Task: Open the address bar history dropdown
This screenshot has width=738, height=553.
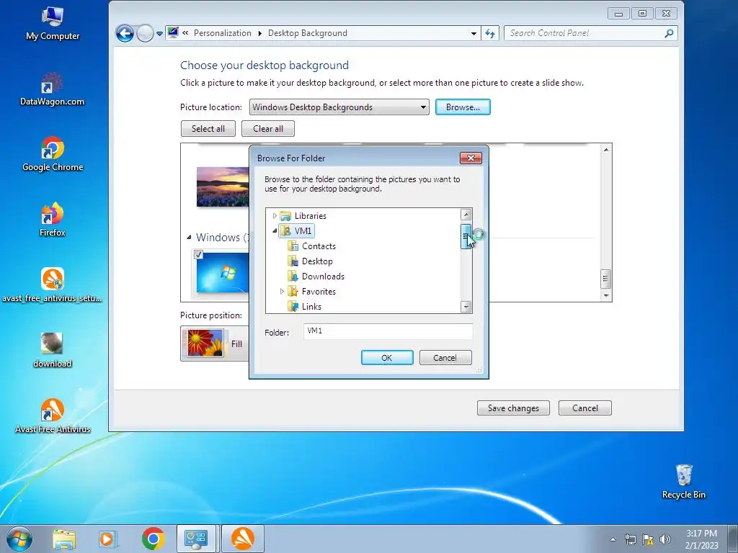Action: coord(474,33)
